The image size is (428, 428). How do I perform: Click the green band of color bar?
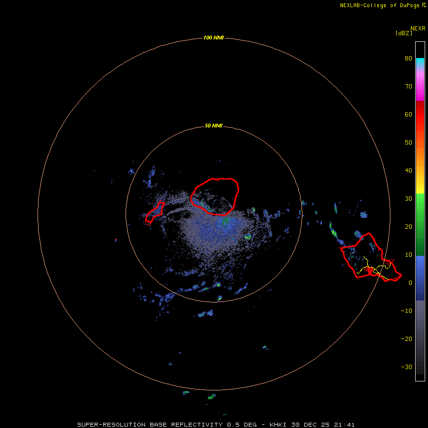point(420,224)
